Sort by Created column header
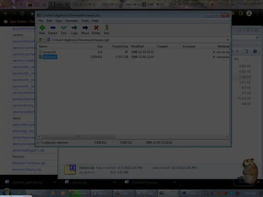Image resolution: width=263 pixels, height=197 pixels. pyautogui.click(x=162, y=46)
